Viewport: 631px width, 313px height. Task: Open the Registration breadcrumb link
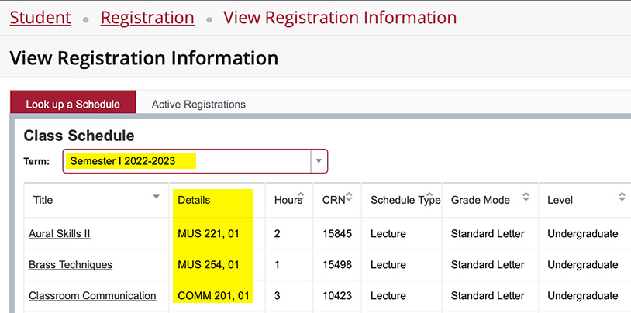147,17
